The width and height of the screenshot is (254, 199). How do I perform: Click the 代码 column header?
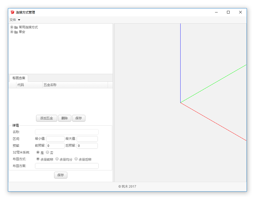point(21,85)
